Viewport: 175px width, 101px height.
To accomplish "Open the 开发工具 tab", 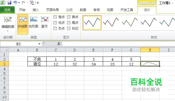I will [127, 10].
